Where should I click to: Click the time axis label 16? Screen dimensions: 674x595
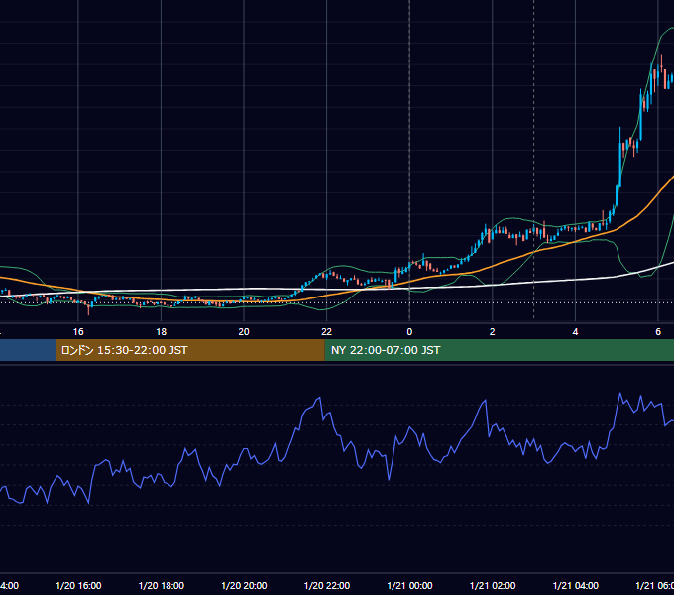tap(78, 332)
